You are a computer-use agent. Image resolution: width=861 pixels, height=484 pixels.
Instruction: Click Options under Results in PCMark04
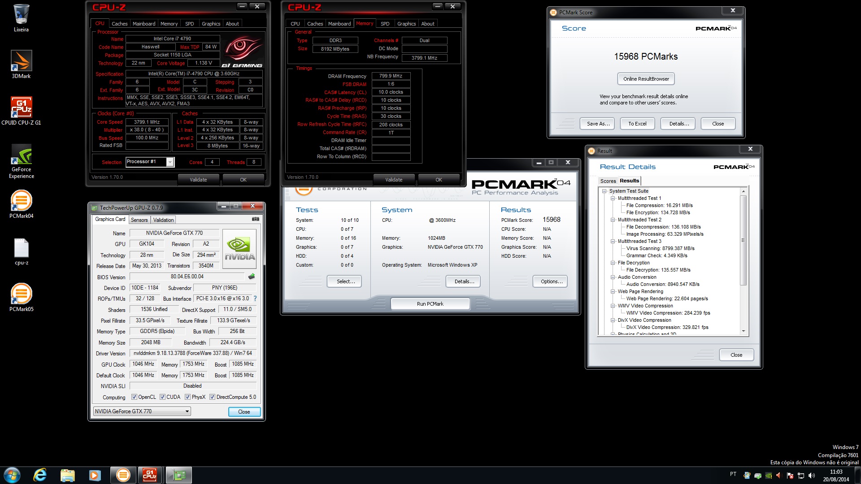(551, 281)
